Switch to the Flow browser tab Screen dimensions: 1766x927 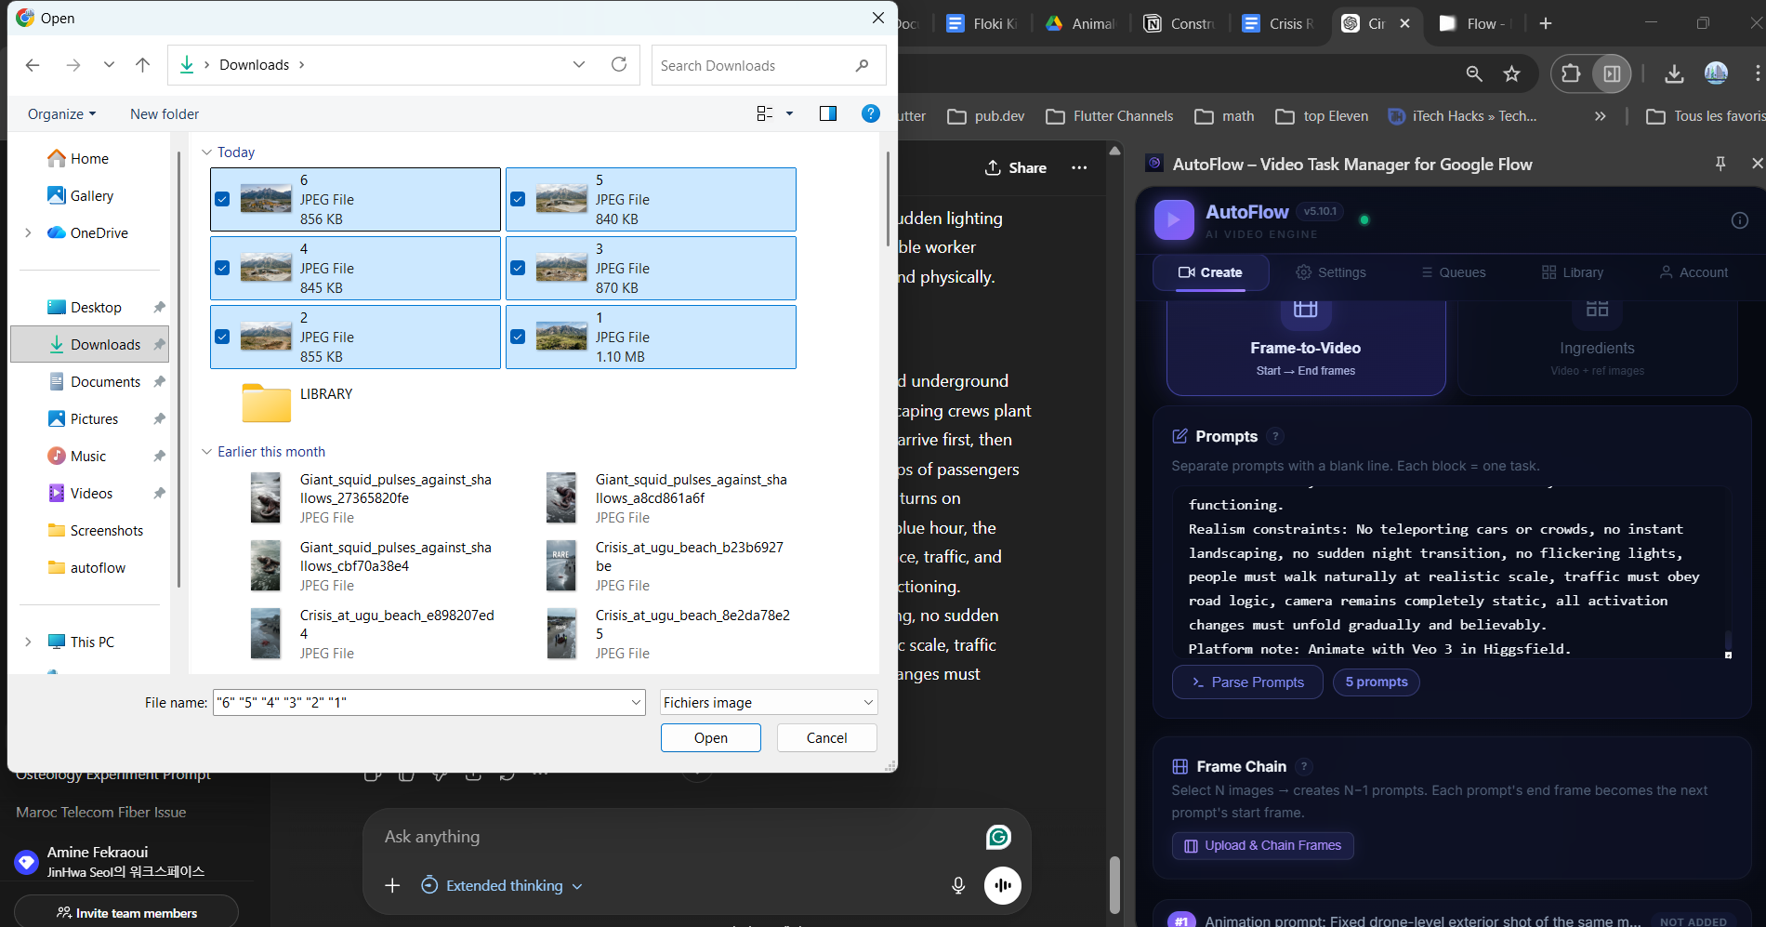pyautogui.click(x=1473, y=23)
